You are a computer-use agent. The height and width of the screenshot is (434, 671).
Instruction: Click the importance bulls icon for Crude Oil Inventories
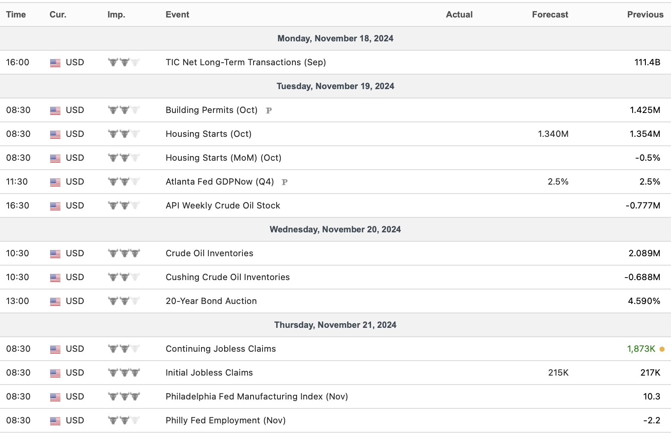tap(124, 253)
